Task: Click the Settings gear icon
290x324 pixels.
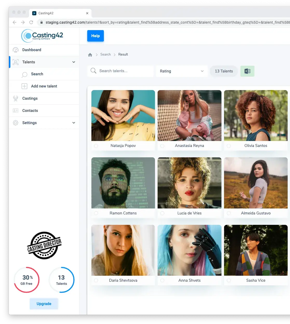Action: tap(16, 123)
